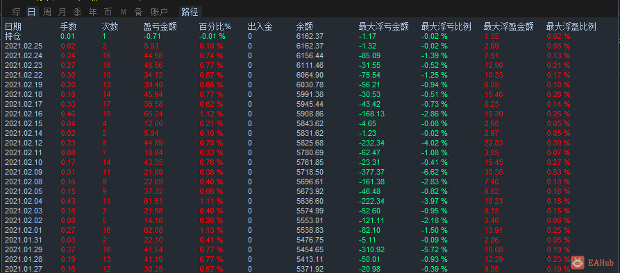This screenshot has height=273, width=620.
Task: Click profit amount 61.61
Action: point(153,201)
